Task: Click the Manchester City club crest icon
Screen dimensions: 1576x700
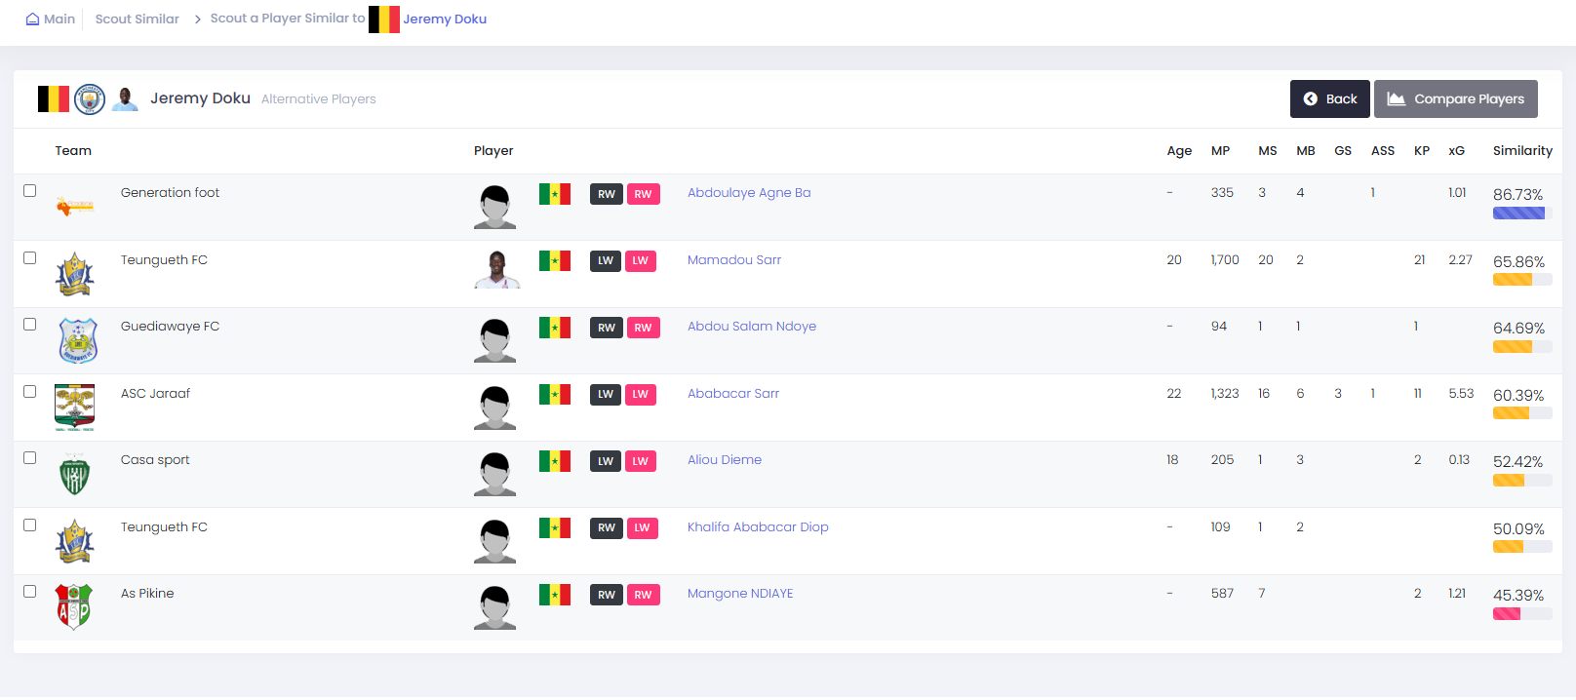Action: pos(90,98)
